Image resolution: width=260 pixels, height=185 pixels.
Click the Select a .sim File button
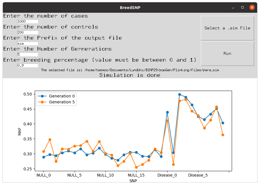[227, 28]
